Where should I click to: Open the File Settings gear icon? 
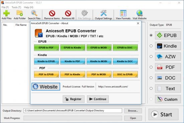(85, 15)
